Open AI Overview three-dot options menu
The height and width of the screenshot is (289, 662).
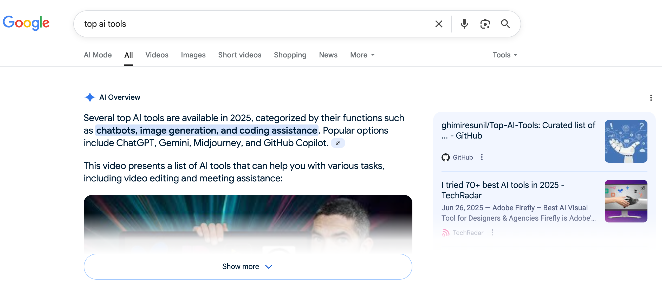coord(651,98)
